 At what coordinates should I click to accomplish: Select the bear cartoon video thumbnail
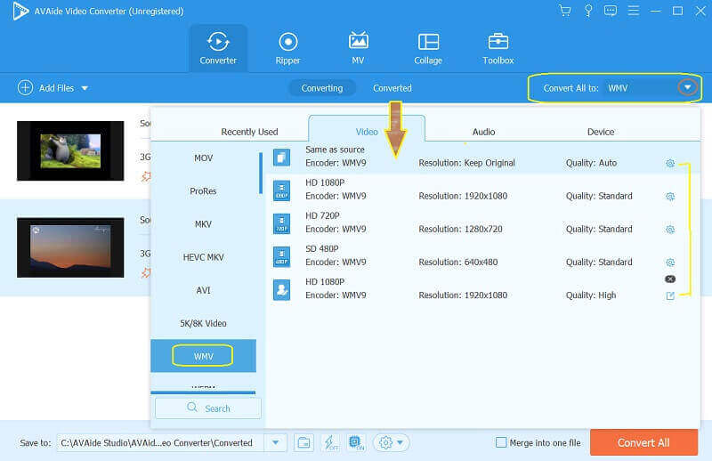[70, 150]
